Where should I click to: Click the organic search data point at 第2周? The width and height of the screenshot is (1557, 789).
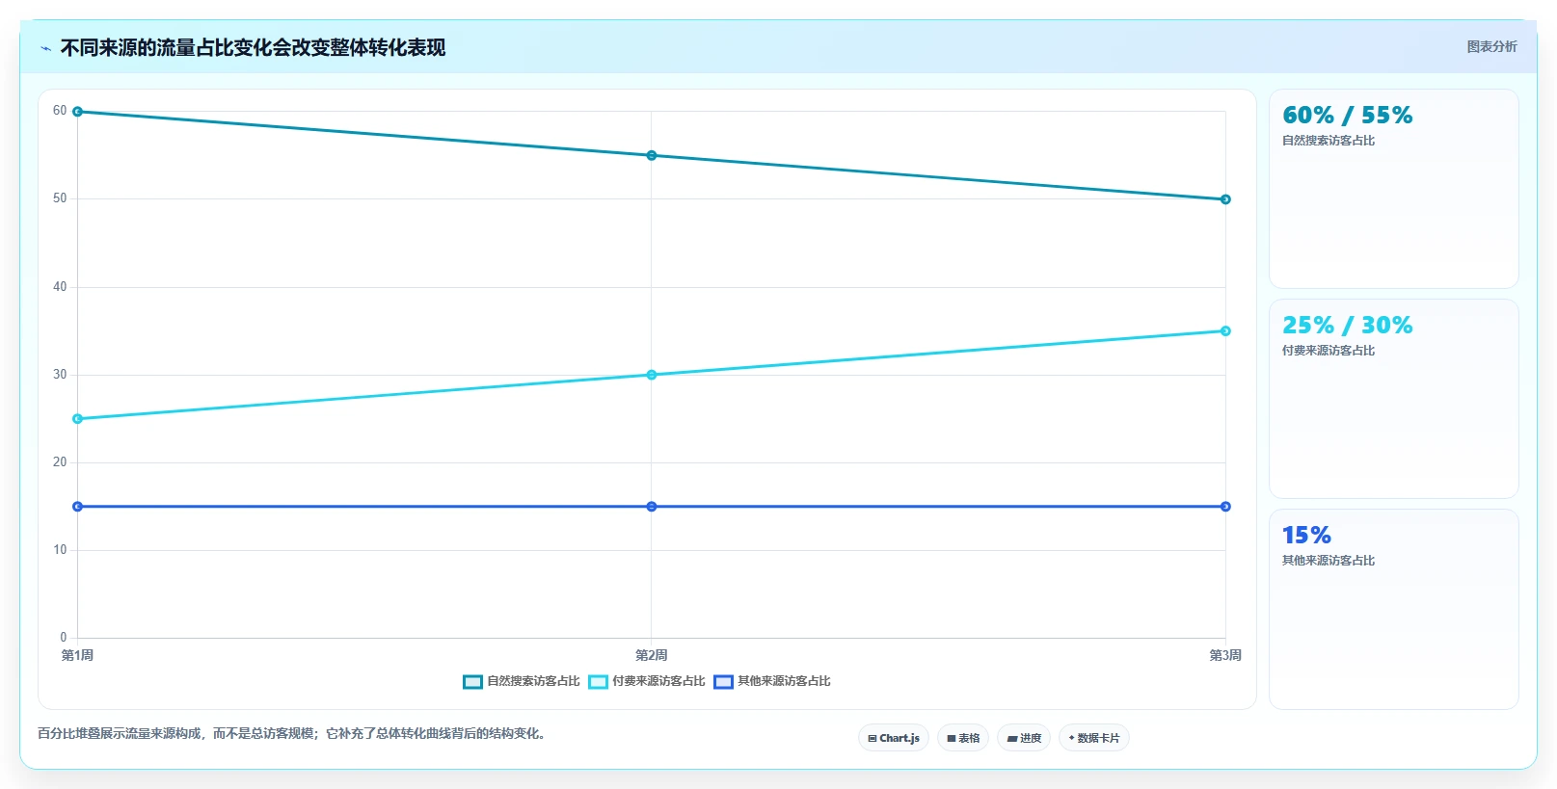(x=652, y=155)
